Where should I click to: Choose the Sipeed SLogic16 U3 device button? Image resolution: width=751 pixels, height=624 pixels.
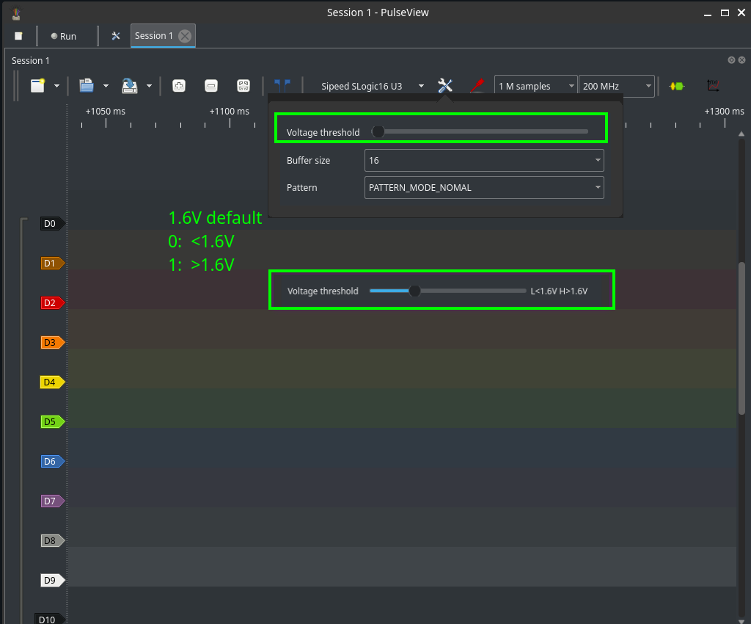pyautogui.click(x=362, y=86)
